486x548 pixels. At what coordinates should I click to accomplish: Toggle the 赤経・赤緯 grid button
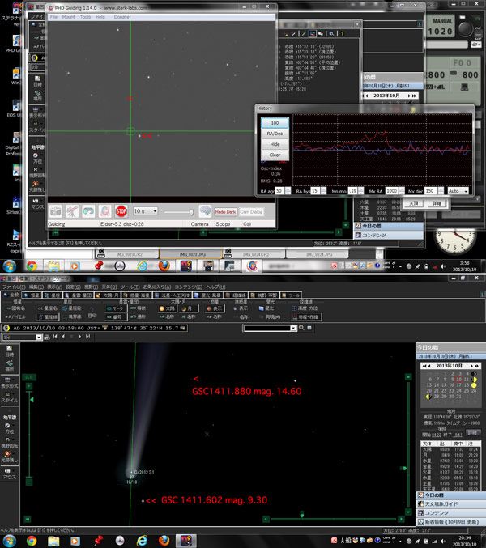pyautogui.click(x=306, y=316)
